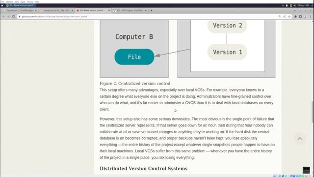Image resolution: width=314 pixels, height=177 pixels.
Task: Close the RCS GNU Project tab
Action: pos(146,10)
